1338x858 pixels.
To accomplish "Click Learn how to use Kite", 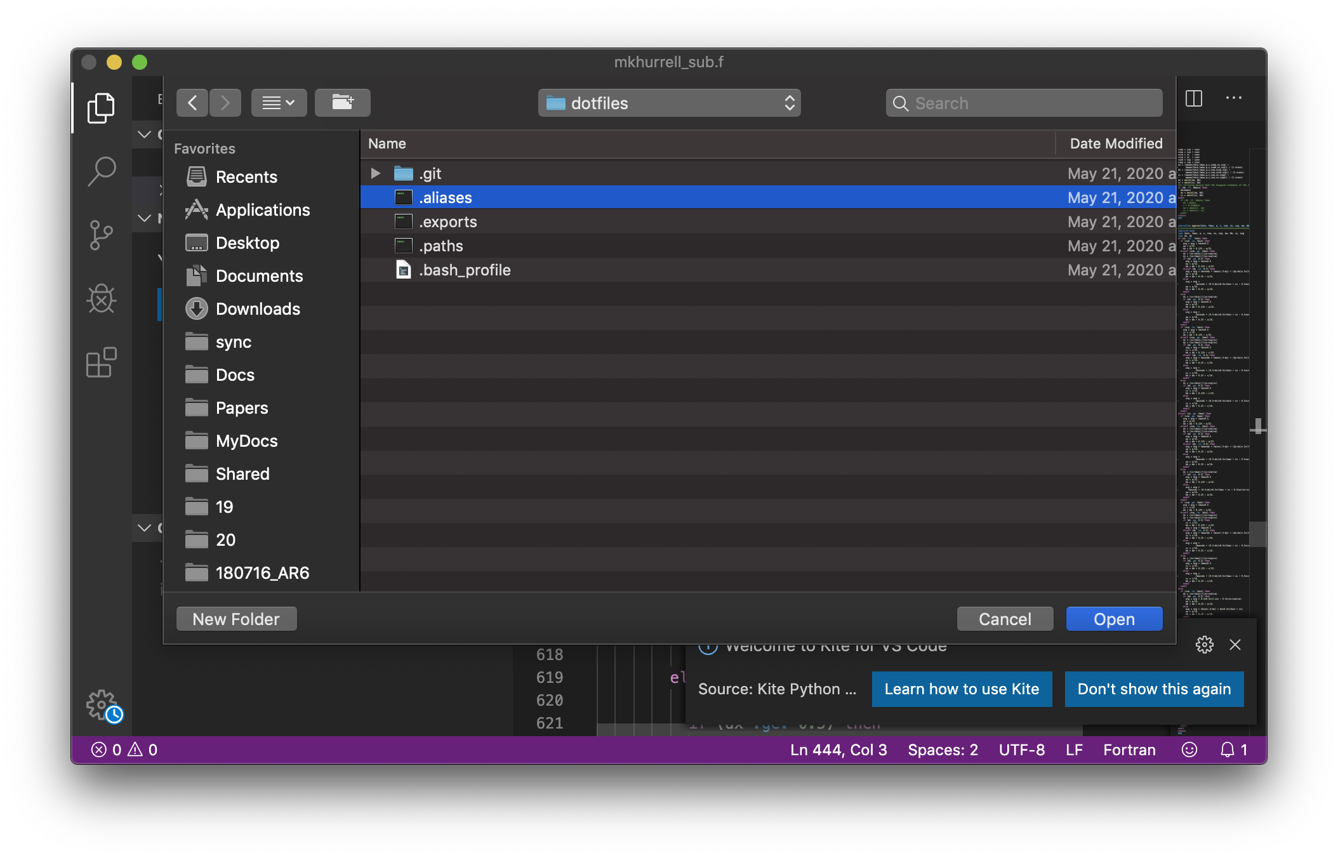I will 962,689.
